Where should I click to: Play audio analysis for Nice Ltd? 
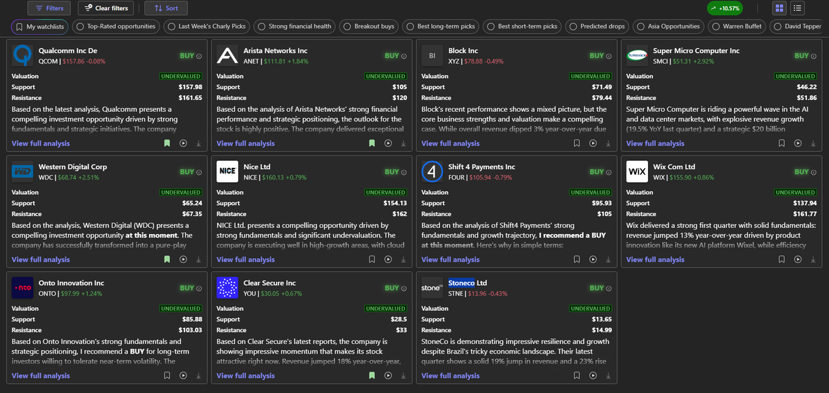pos(388,260)
